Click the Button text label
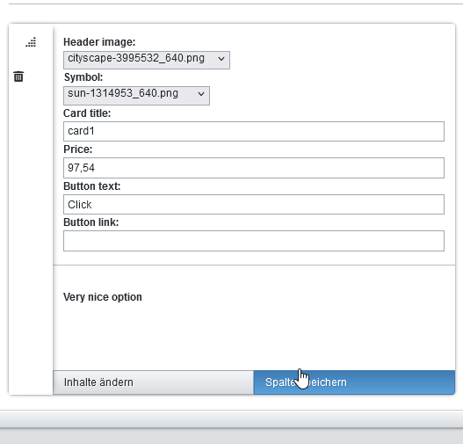 [92, 186]
